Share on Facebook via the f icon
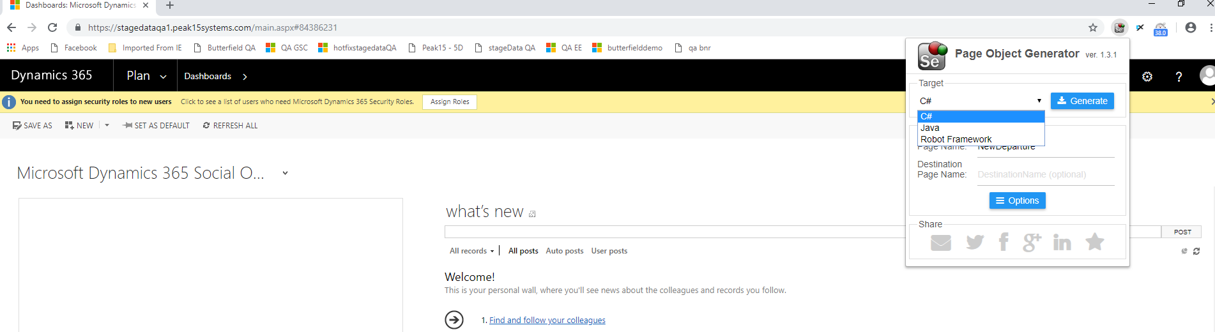1215x332 pixels. (x=1004, y=242)
